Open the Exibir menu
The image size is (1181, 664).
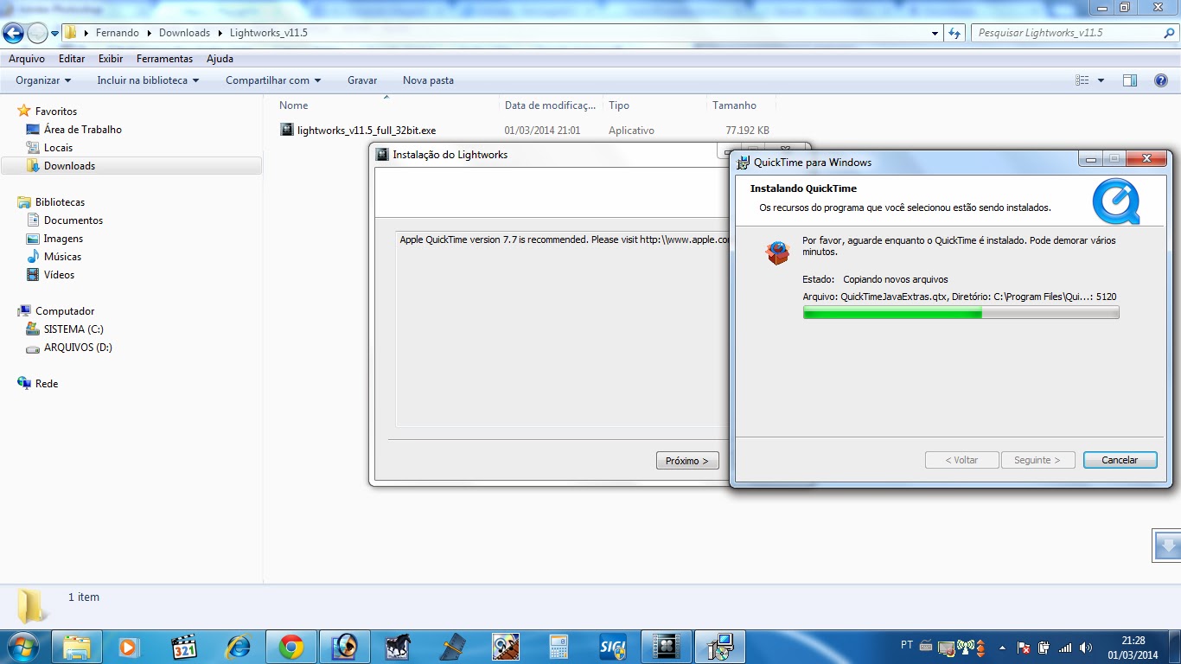[111, 59]
